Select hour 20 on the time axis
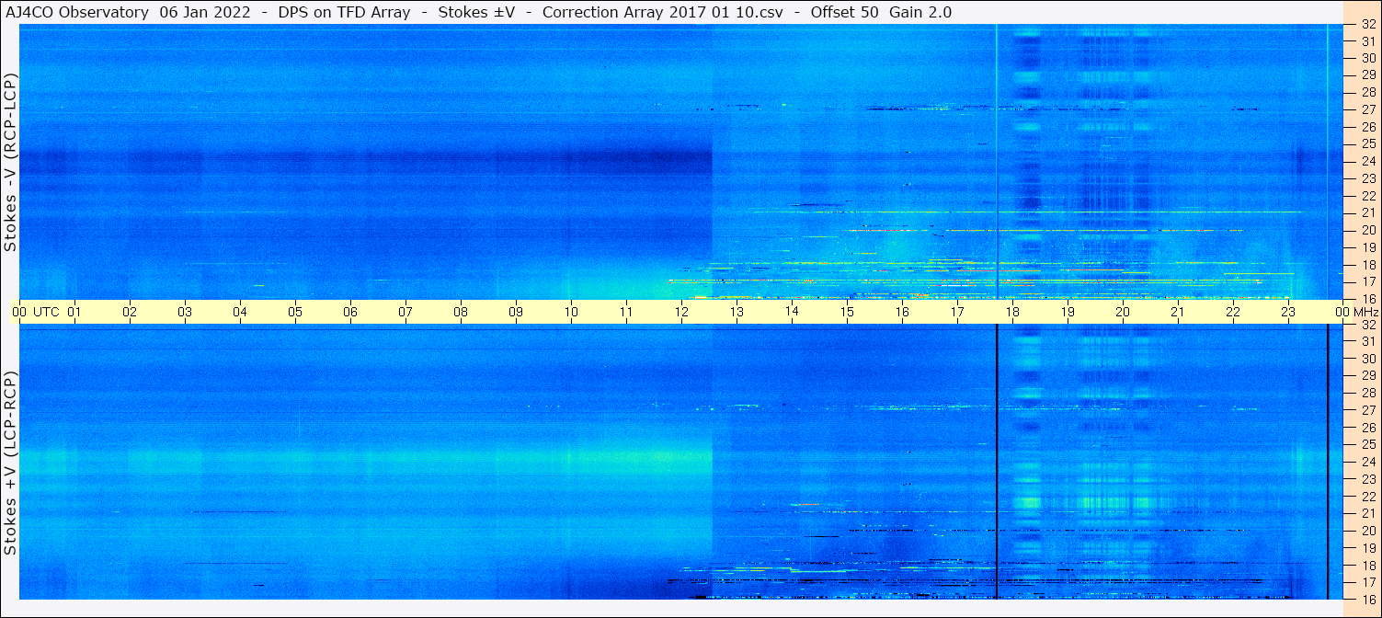 coord(1123,312)
